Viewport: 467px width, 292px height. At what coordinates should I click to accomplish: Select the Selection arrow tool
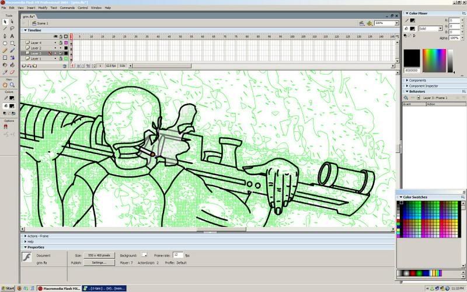coord(5,22)
